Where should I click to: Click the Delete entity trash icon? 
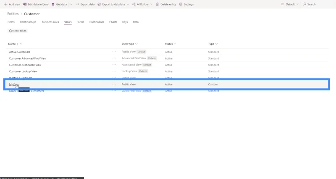(157, 4)
